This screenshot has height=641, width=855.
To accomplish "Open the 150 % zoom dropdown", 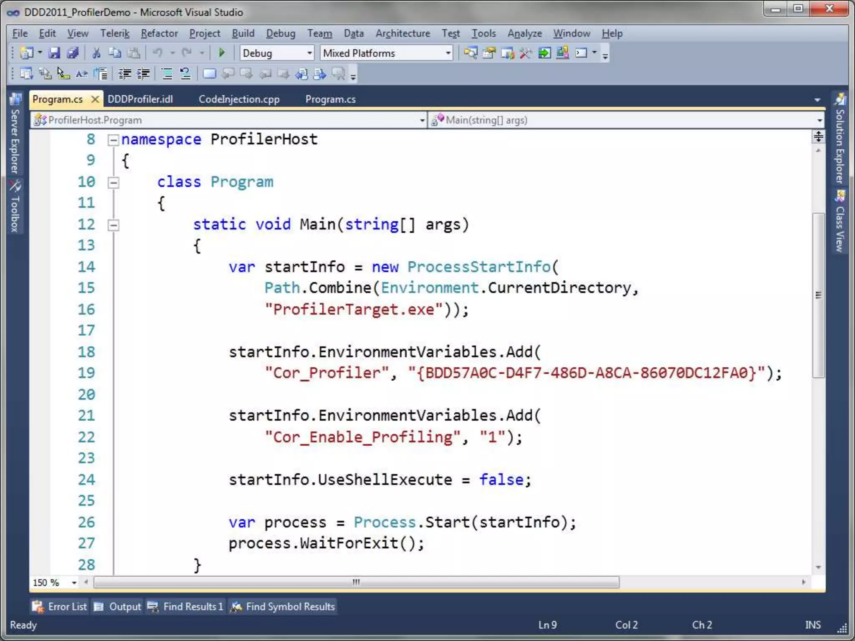I will click(x=74, y=583).
